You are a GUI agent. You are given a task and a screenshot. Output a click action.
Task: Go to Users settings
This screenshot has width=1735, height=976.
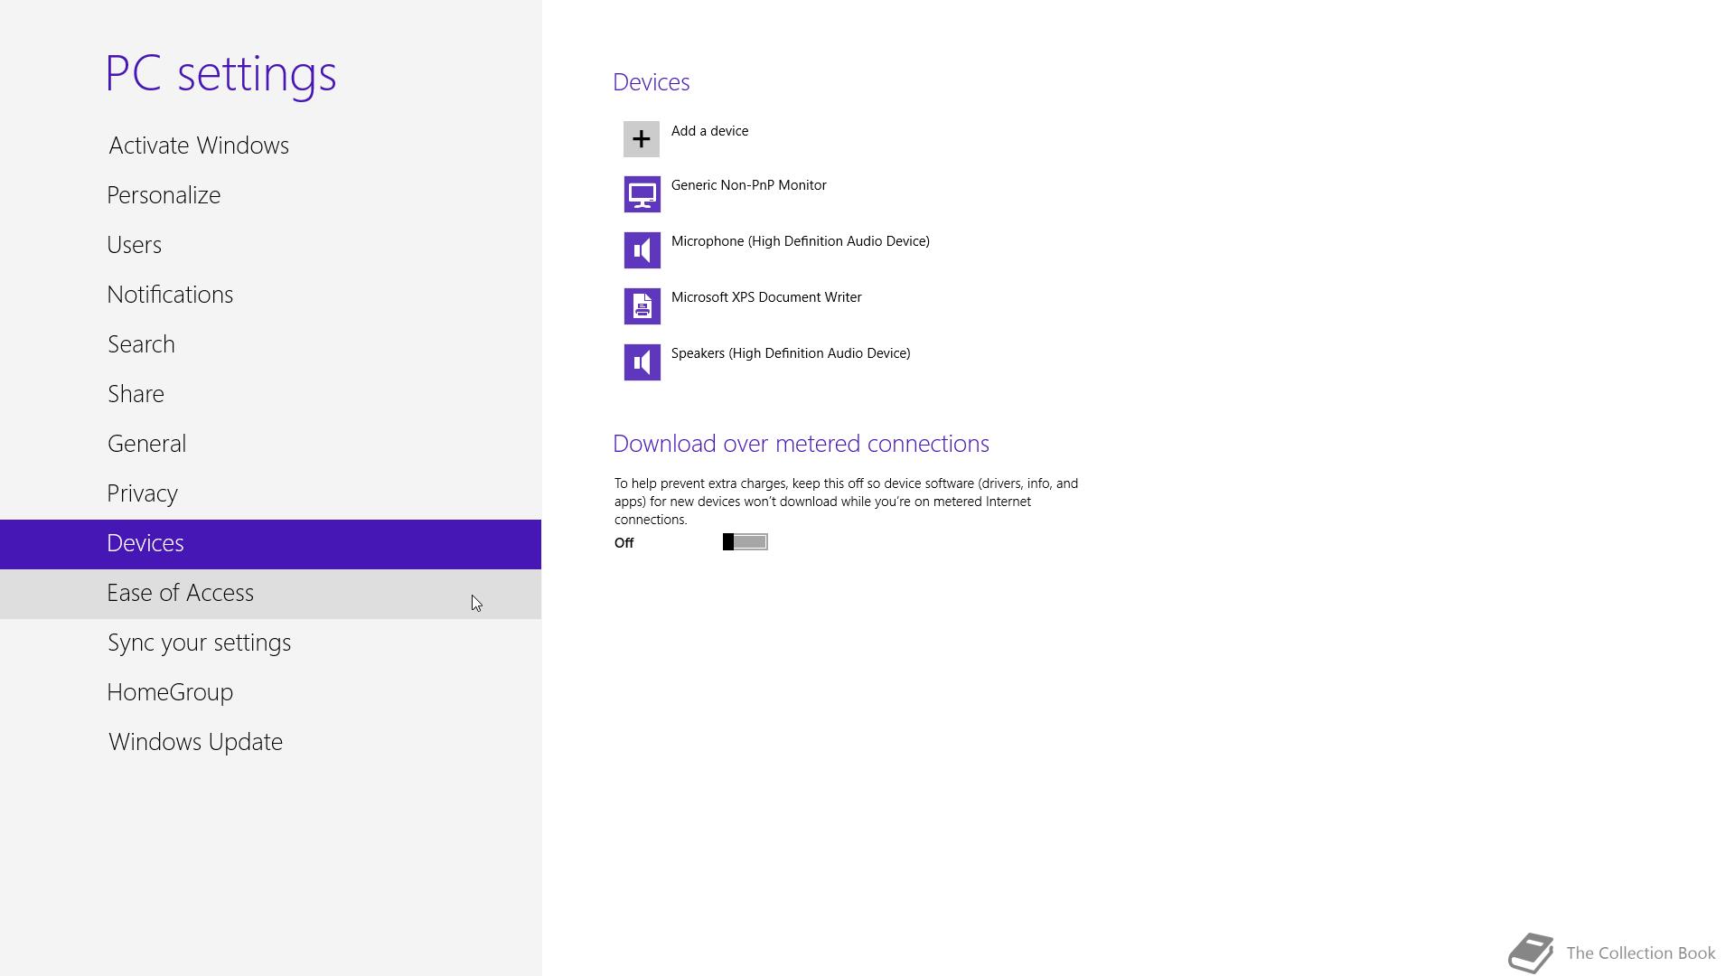(x=270, y=245)
